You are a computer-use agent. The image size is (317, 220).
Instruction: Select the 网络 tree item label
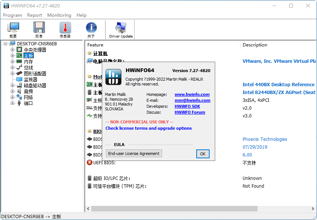(28, 97)
